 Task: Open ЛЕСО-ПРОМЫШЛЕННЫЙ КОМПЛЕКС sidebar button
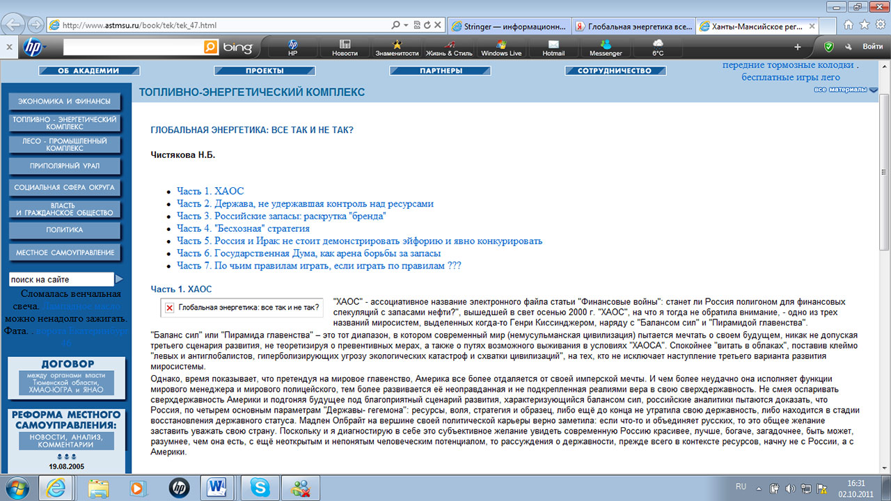pyautogui.click(x=64, y=145)
